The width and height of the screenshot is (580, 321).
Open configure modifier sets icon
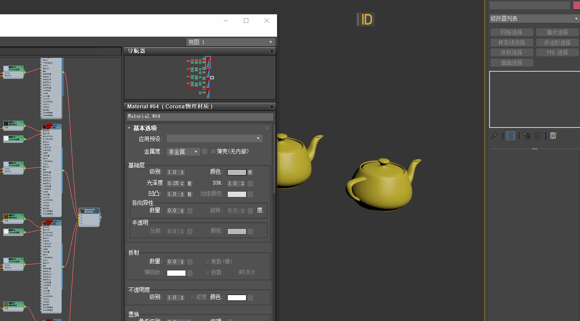[x=553, y=136]
